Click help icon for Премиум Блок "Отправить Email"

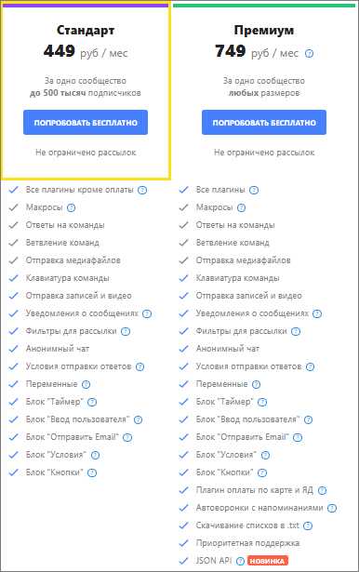[298, 437]
